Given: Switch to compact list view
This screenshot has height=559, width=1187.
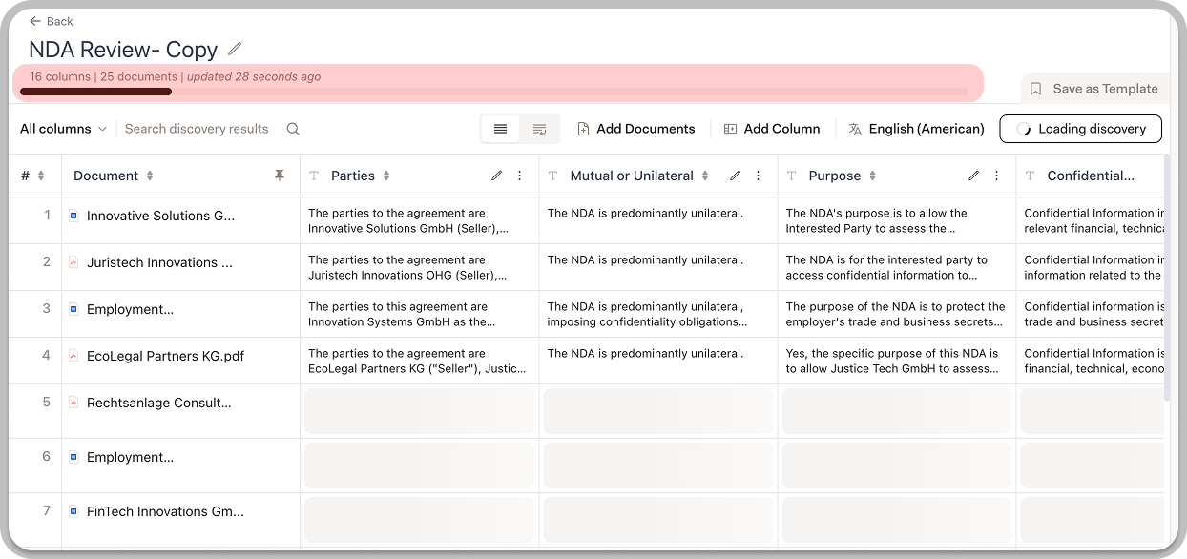Looking at the screenshot, I should point(500,128).
